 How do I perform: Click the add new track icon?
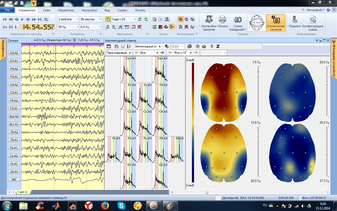(155, 19)
